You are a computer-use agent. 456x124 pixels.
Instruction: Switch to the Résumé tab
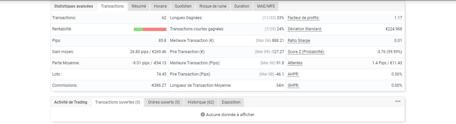point(139,6)
